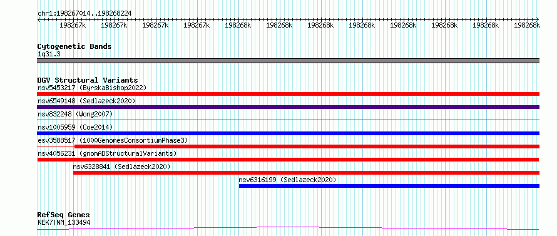The width and height of the screenshot is (557, 236).
Task: Click the left arrow of the ruler
Action: click(39, 19)
